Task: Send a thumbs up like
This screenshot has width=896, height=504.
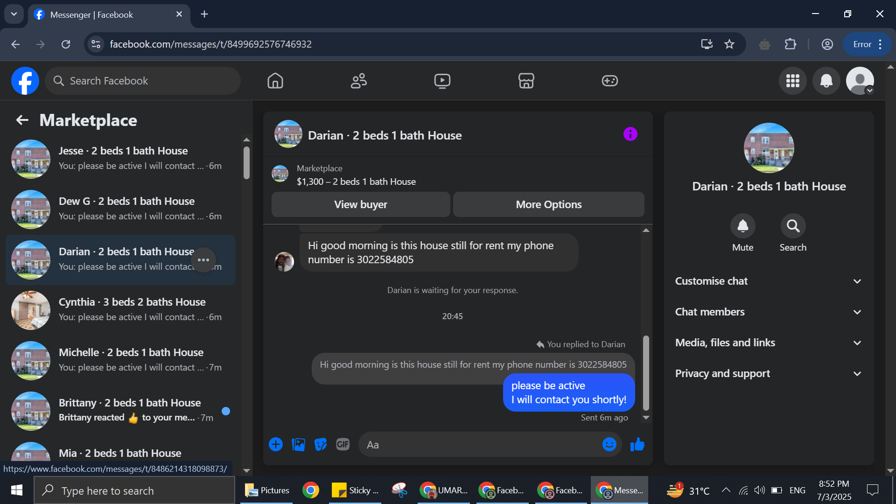Action: [x=637, y=445]
